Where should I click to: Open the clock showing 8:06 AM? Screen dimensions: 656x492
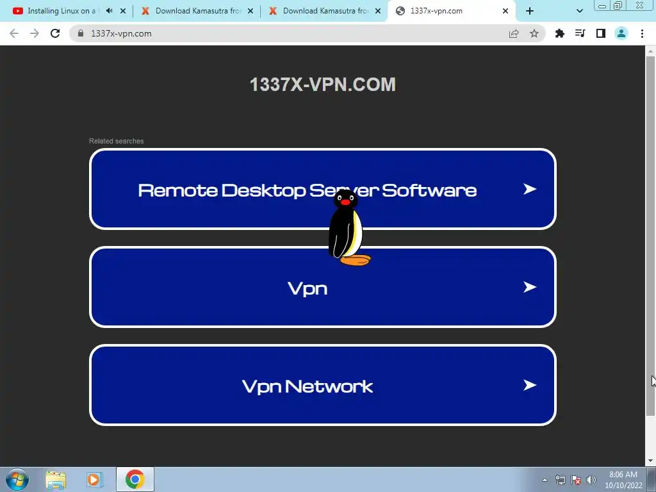(623, 480)
